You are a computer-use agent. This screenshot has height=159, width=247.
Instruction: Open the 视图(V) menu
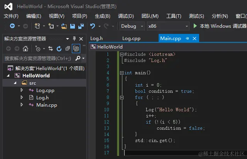click(x=57, y=16)
